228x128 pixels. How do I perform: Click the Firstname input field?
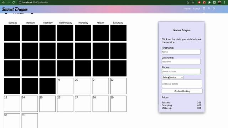(x=181, y=52)
